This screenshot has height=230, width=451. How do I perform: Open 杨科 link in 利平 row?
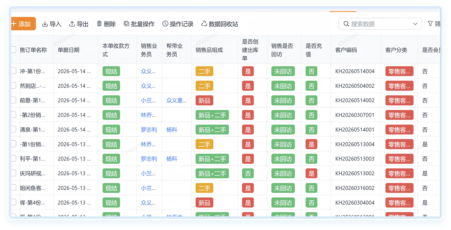172,159
